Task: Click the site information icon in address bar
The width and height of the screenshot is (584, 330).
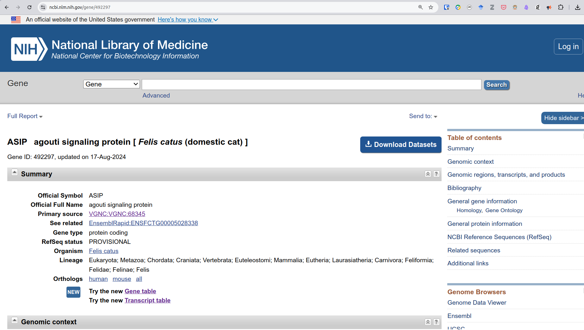Action: (43, 7)
